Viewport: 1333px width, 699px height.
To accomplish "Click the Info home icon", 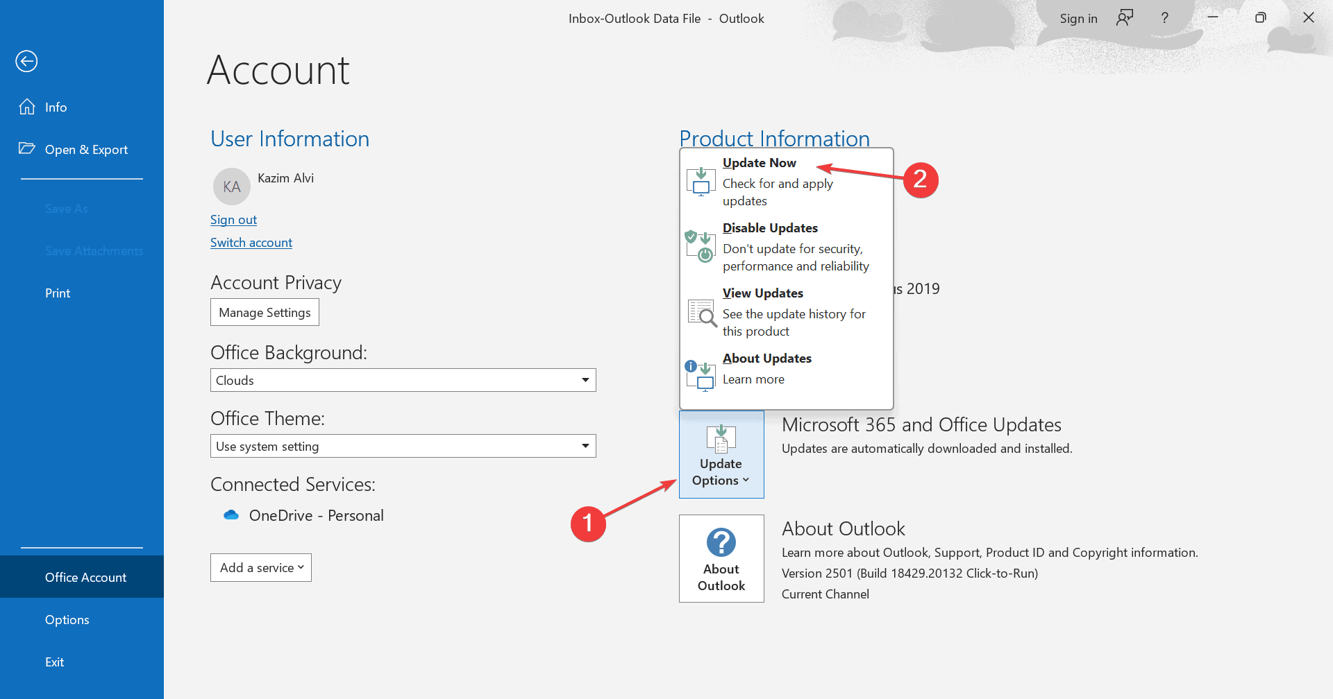I will point(27,107).
